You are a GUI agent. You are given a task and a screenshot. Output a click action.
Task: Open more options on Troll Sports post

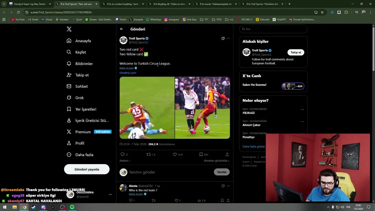tap(228, 38)
